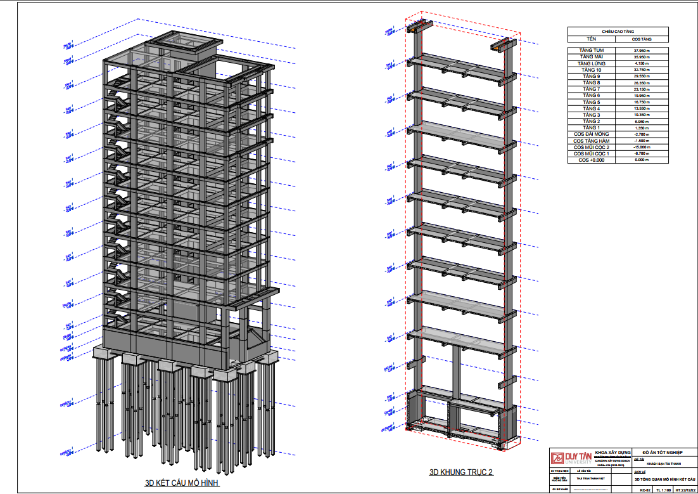Select the 3D KHUNG TRỤC 2 caption

pyautogui.click(x=460, y=472)
